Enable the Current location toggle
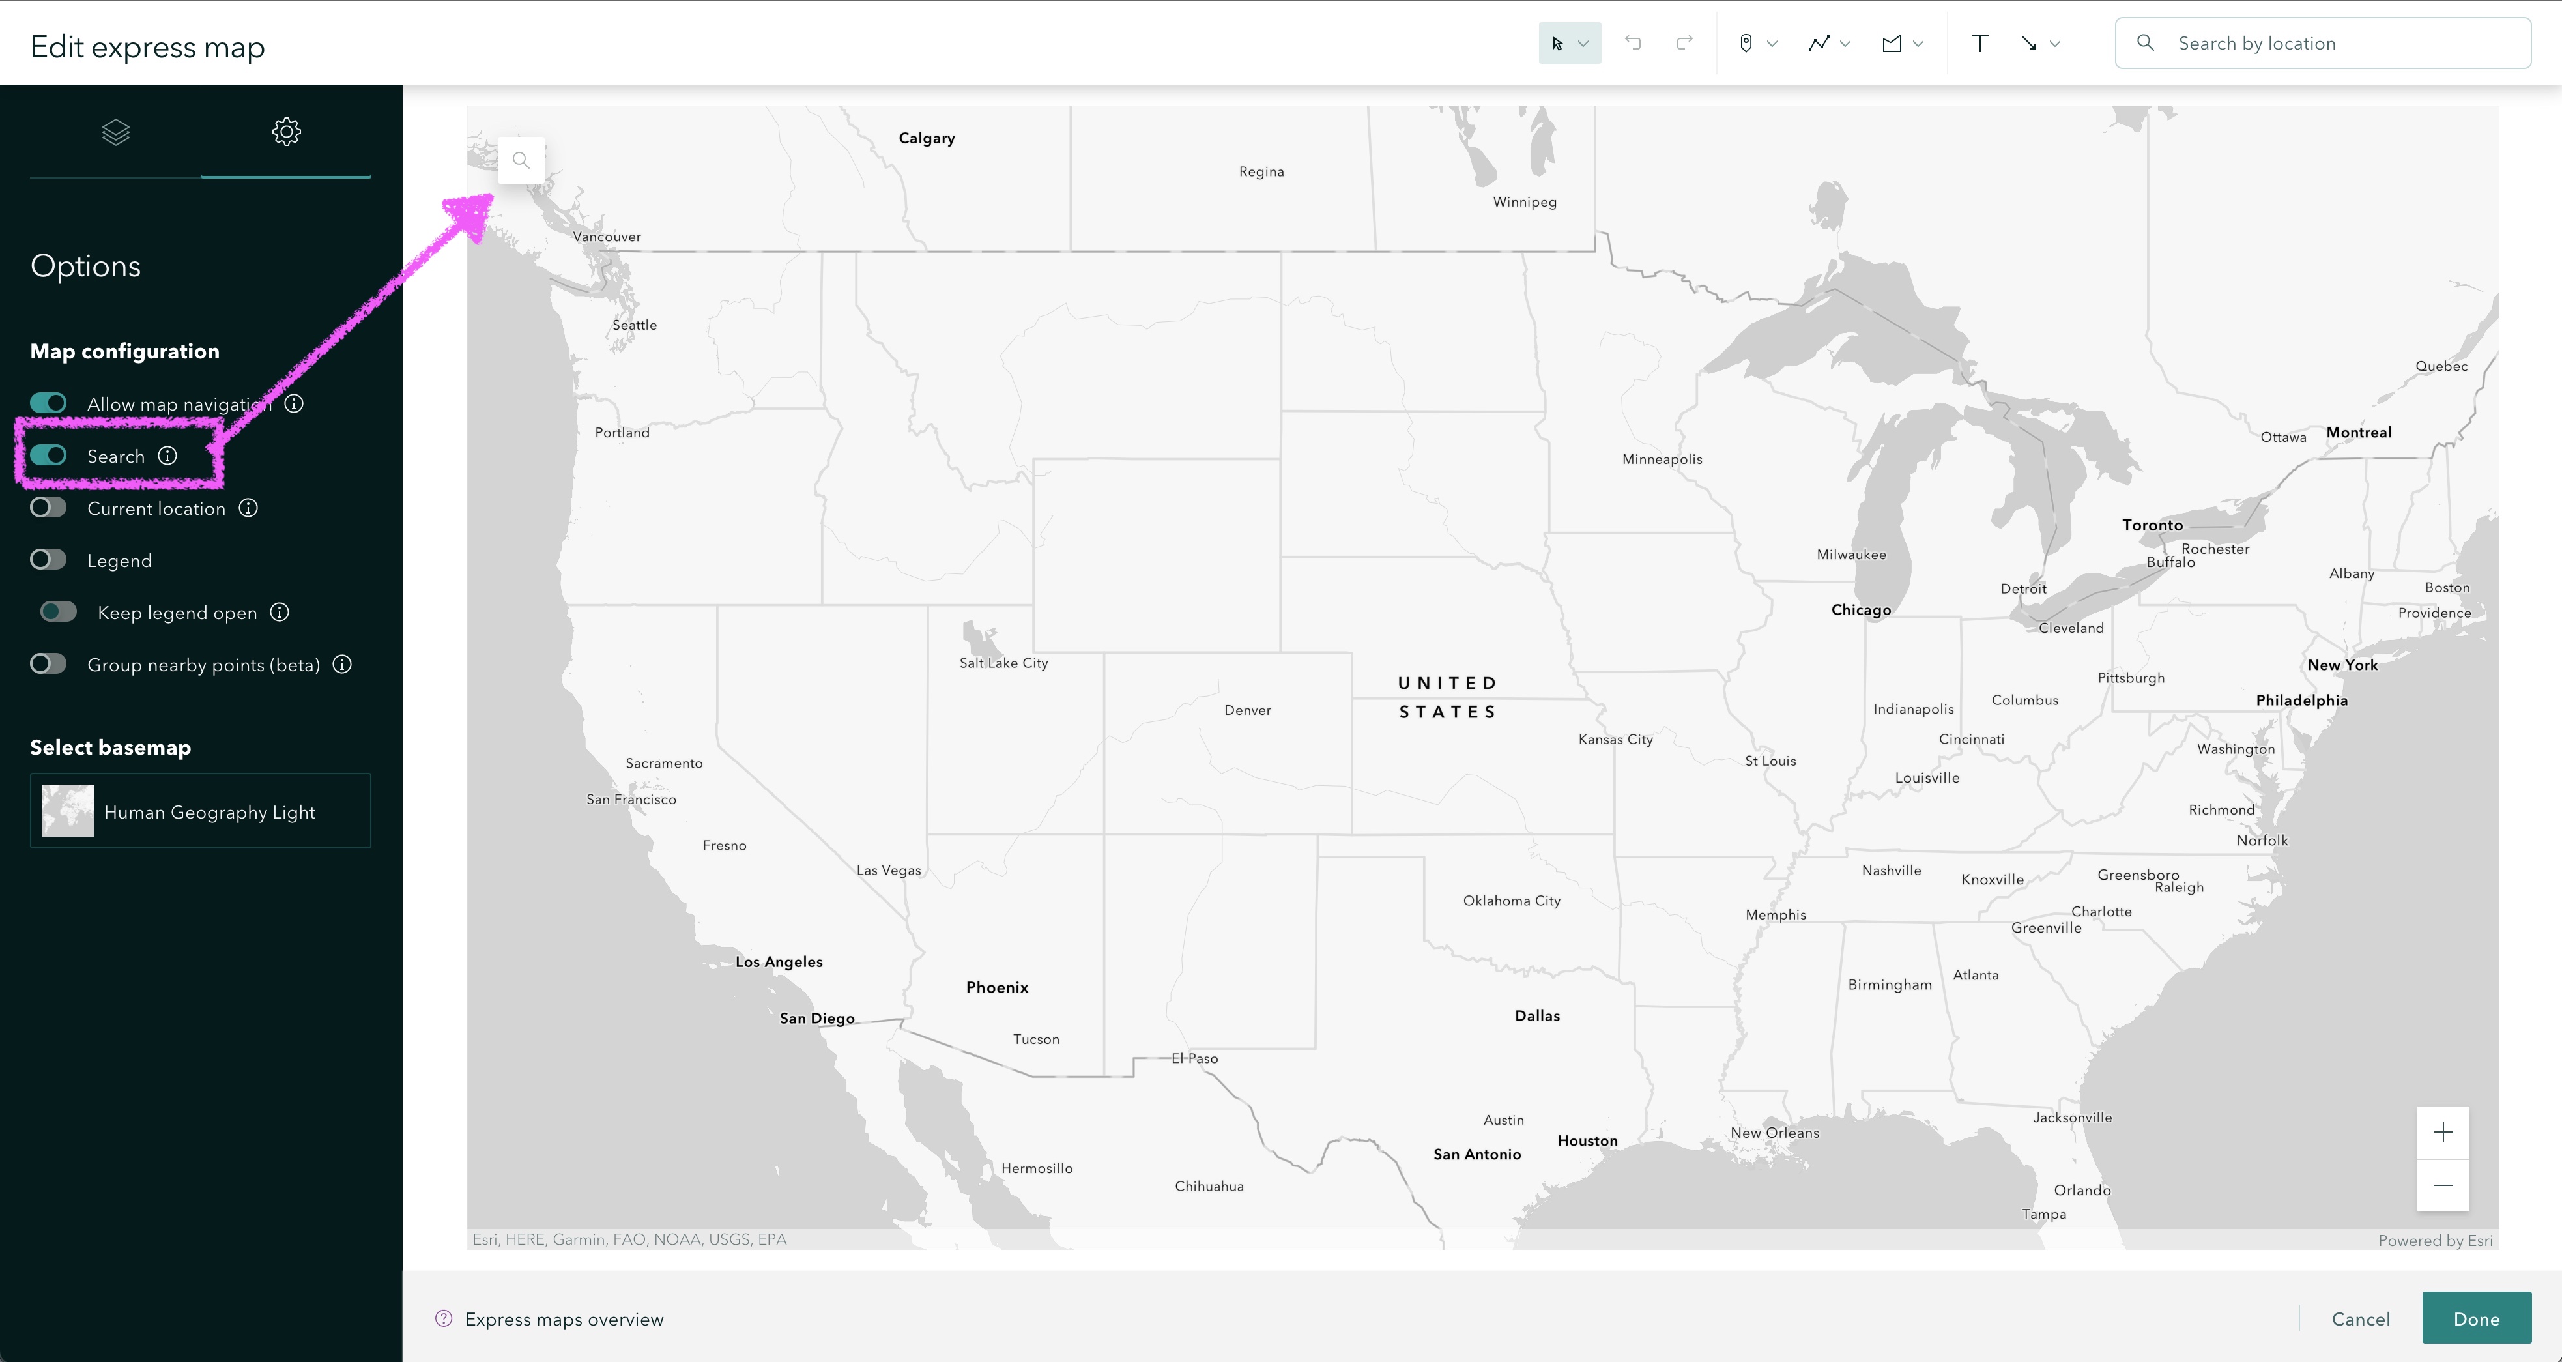Image resolution: width=2562 pixels, height=1362 pixels. [48, 508]
